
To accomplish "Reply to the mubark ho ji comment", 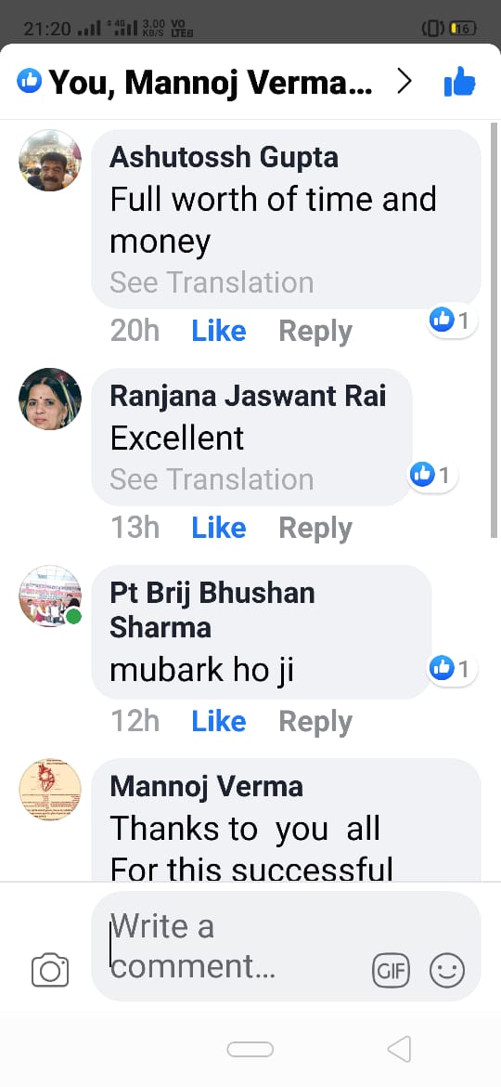I will click(x=315, y=722).
